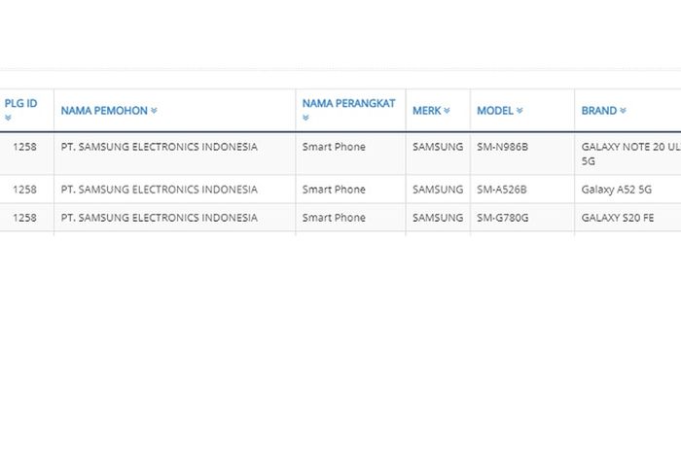Sort by MODEL using its arrow icon
681x454 pixels.
point(520,111)
